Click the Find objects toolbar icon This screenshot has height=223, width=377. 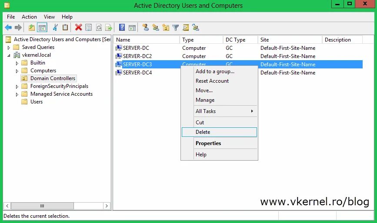point(186,28)
